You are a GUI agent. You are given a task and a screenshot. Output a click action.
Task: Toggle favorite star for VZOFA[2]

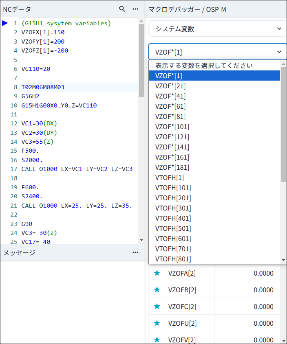pyautogui.click(x=157, y=273)
